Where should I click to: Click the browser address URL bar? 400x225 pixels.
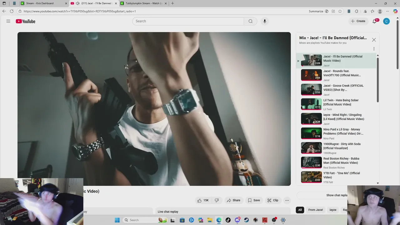pos(162,11)
